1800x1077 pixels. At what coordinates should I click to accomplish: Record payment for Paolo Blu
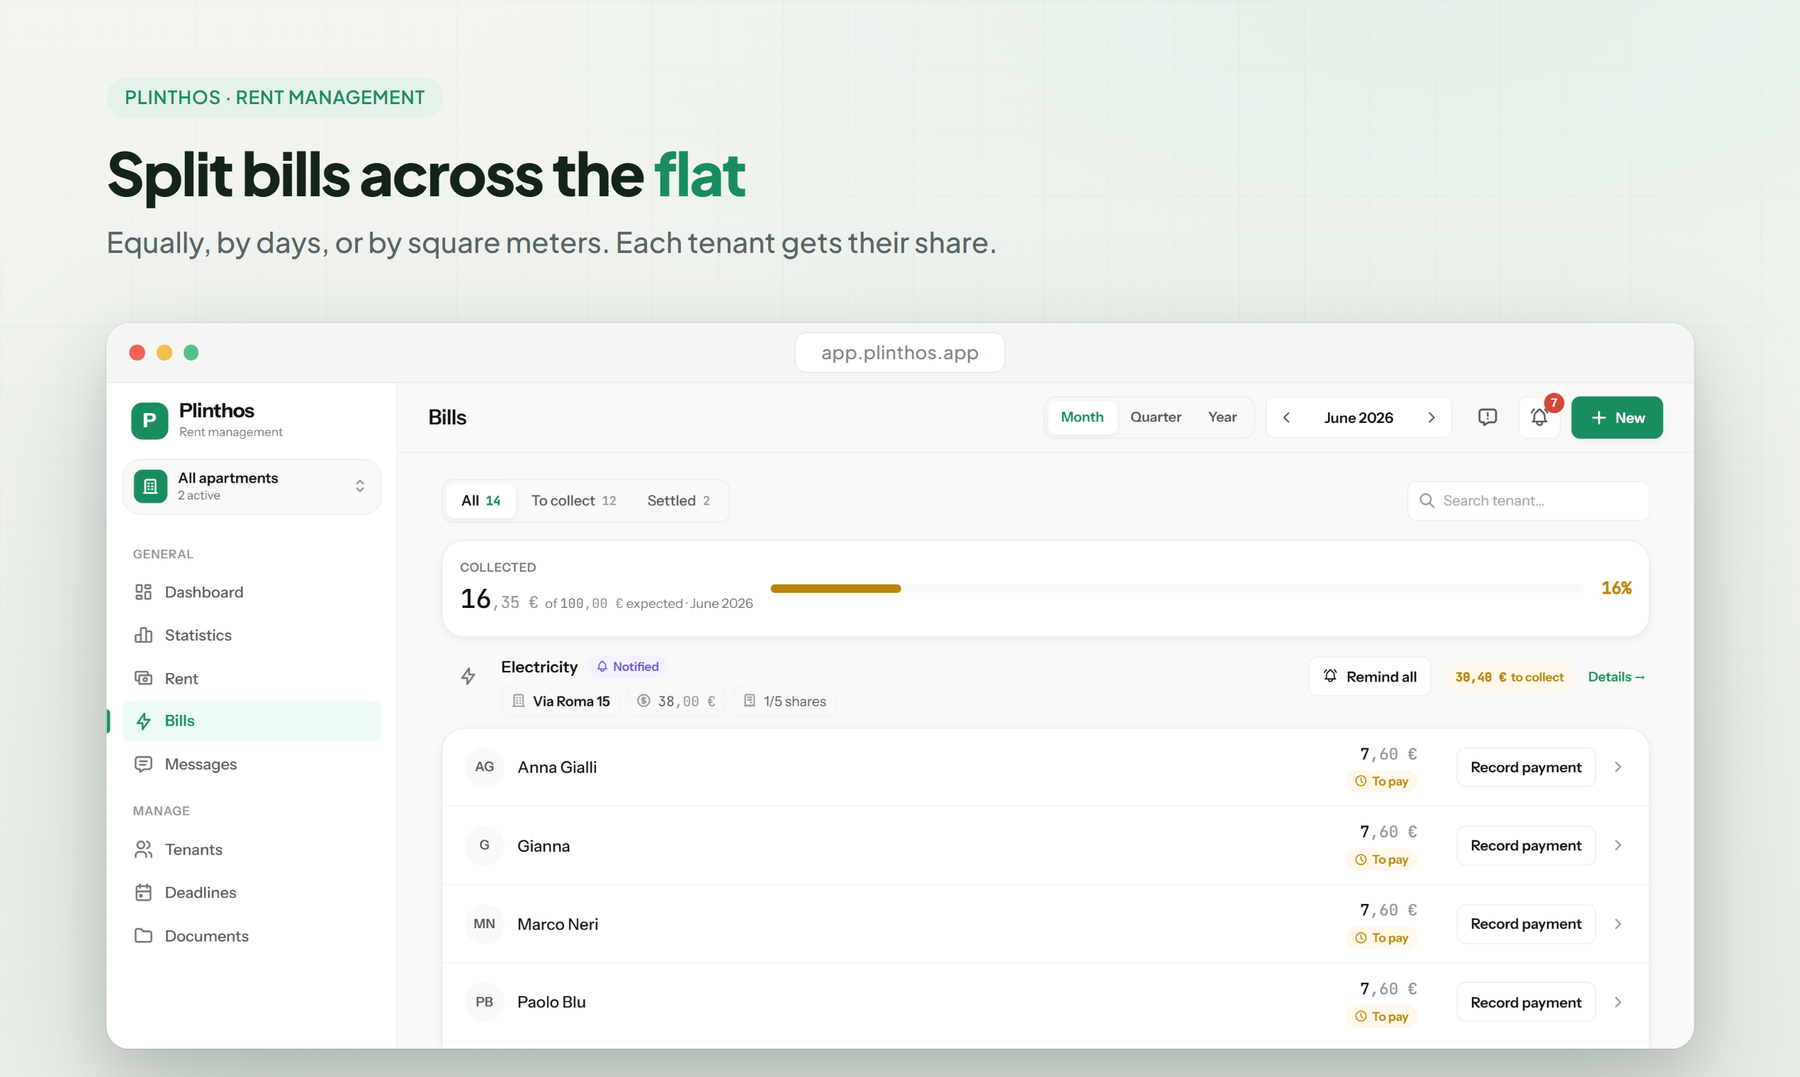[x=1526, y=1003]
